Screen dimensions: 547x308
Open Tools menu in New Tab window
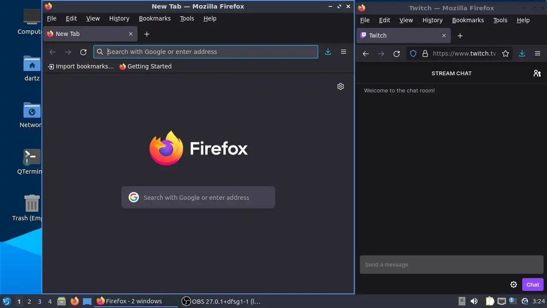tap(187, 18)
